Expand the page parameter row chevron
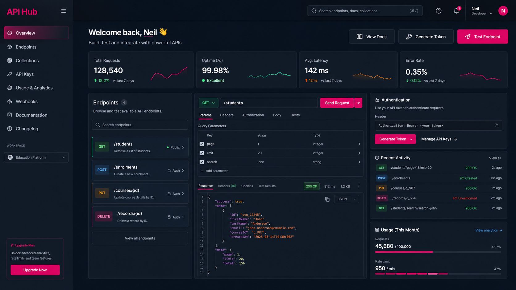The image size is (516, 290). pos(359,144)
